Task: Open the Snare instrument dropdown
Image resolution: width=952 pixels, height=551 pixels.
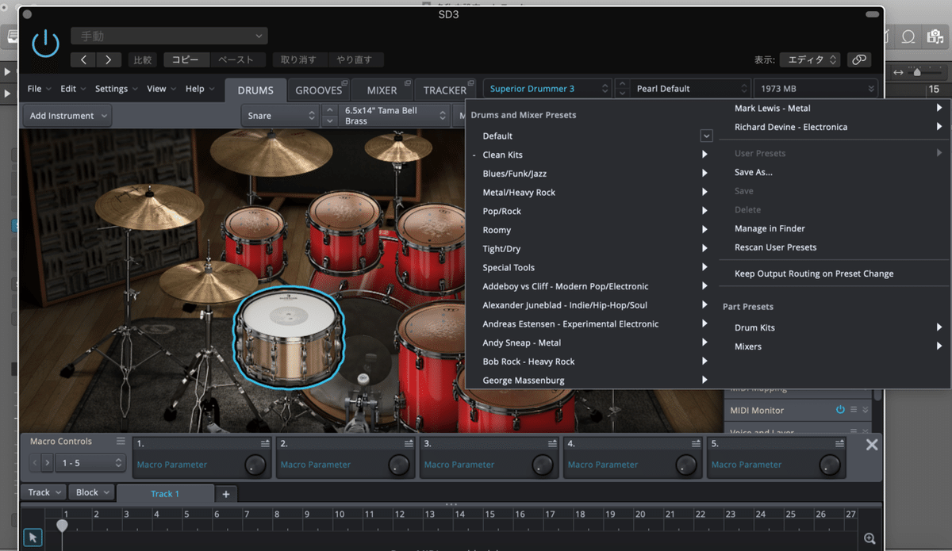Action: (279, 114)
